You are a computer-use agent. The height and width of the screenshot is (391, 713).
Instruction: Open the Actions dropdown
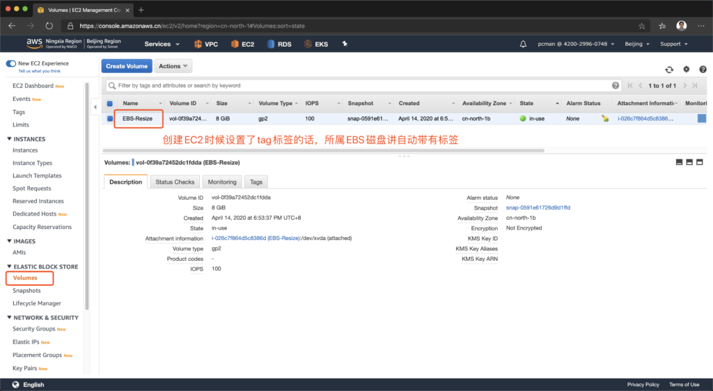(173, 66)
